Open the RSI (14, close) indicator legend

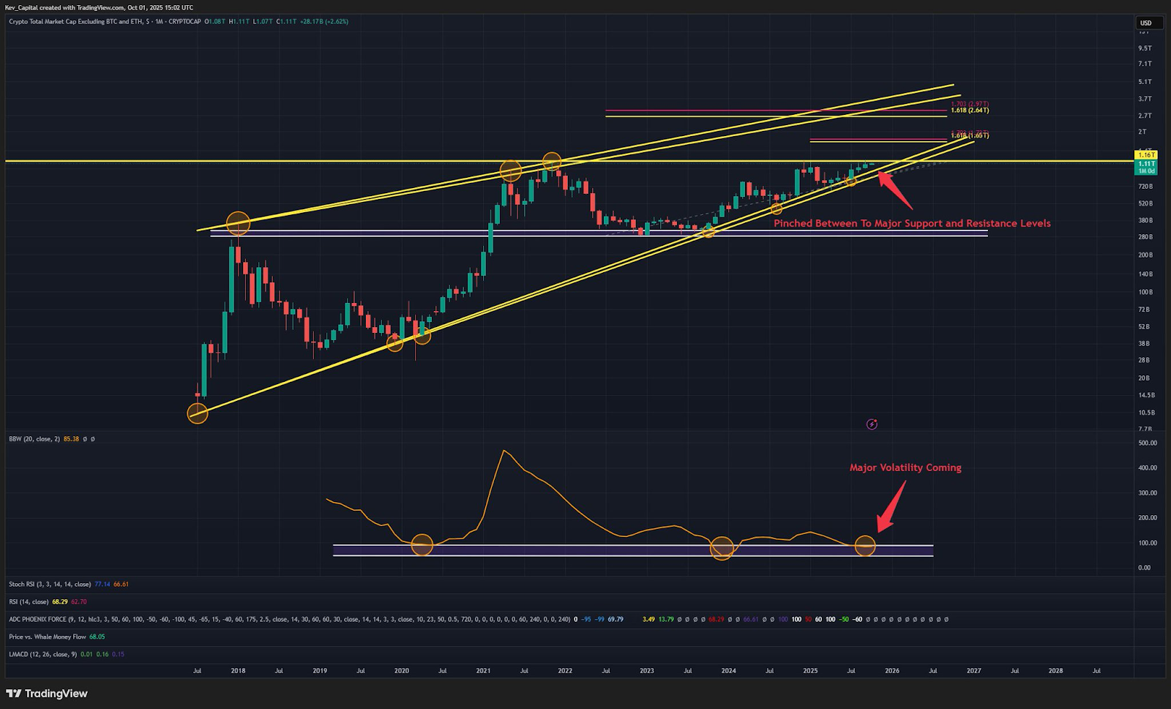(28, 601)
